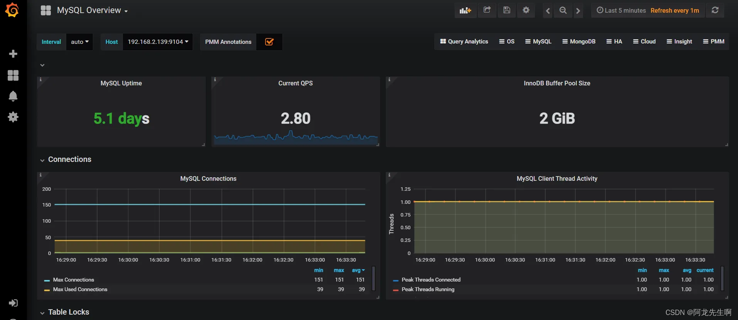This screenshot has height=320, width=738.
Task: Open the Insight menu
Action: click(x=679, y=42)
